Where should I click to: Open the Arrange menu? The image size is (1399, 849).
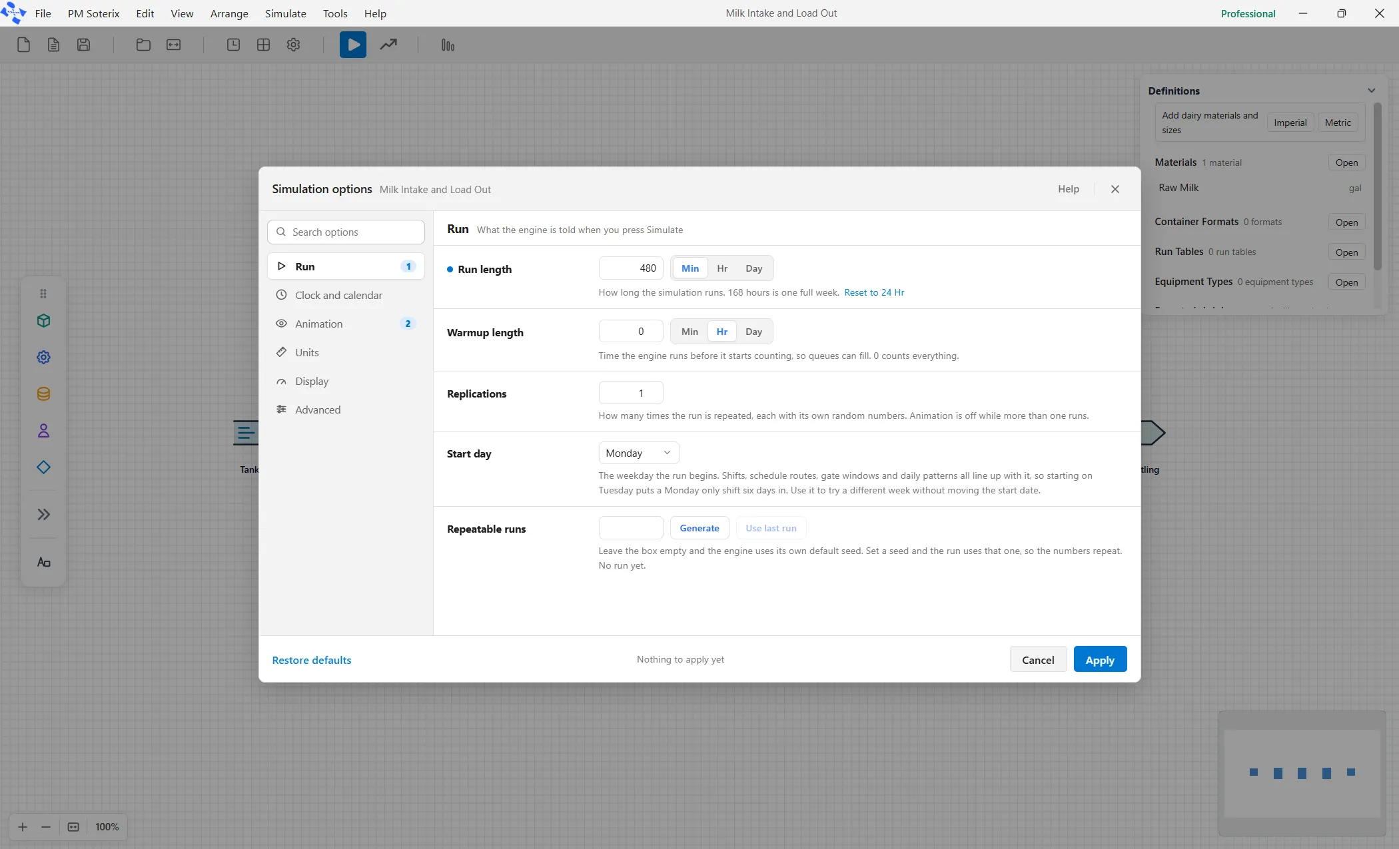click(229, 13)
